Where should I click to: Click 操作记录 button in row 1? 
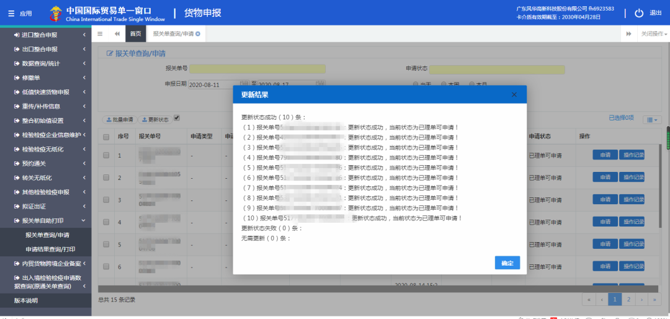coord(632,155)
